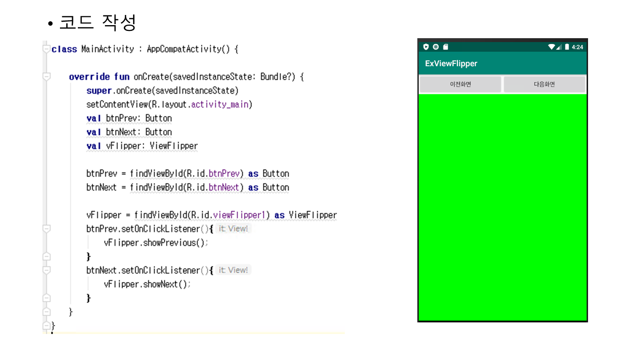Click the shield play icon in status bar
The height and width of the screenshot is (348, 619).
click(x=426, y=47)
